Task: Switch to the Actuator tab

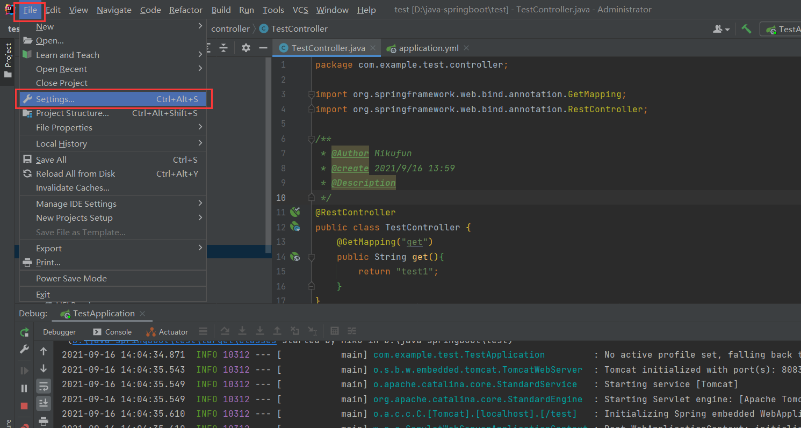Action: (x=167, y=332)
